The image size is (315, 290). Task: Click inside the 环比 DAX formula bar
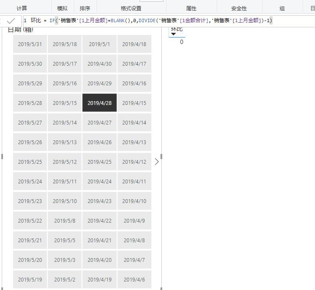169,20
